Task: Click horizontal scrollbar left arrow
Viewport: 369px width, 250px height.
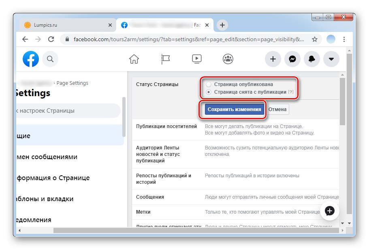Action: (19, 231)
